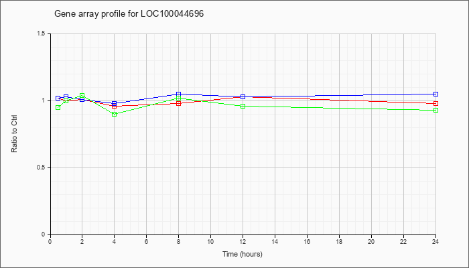Select the green data marker at 4 hours
The height and width of the screenshot is (268, 469).
pos(115,115)
